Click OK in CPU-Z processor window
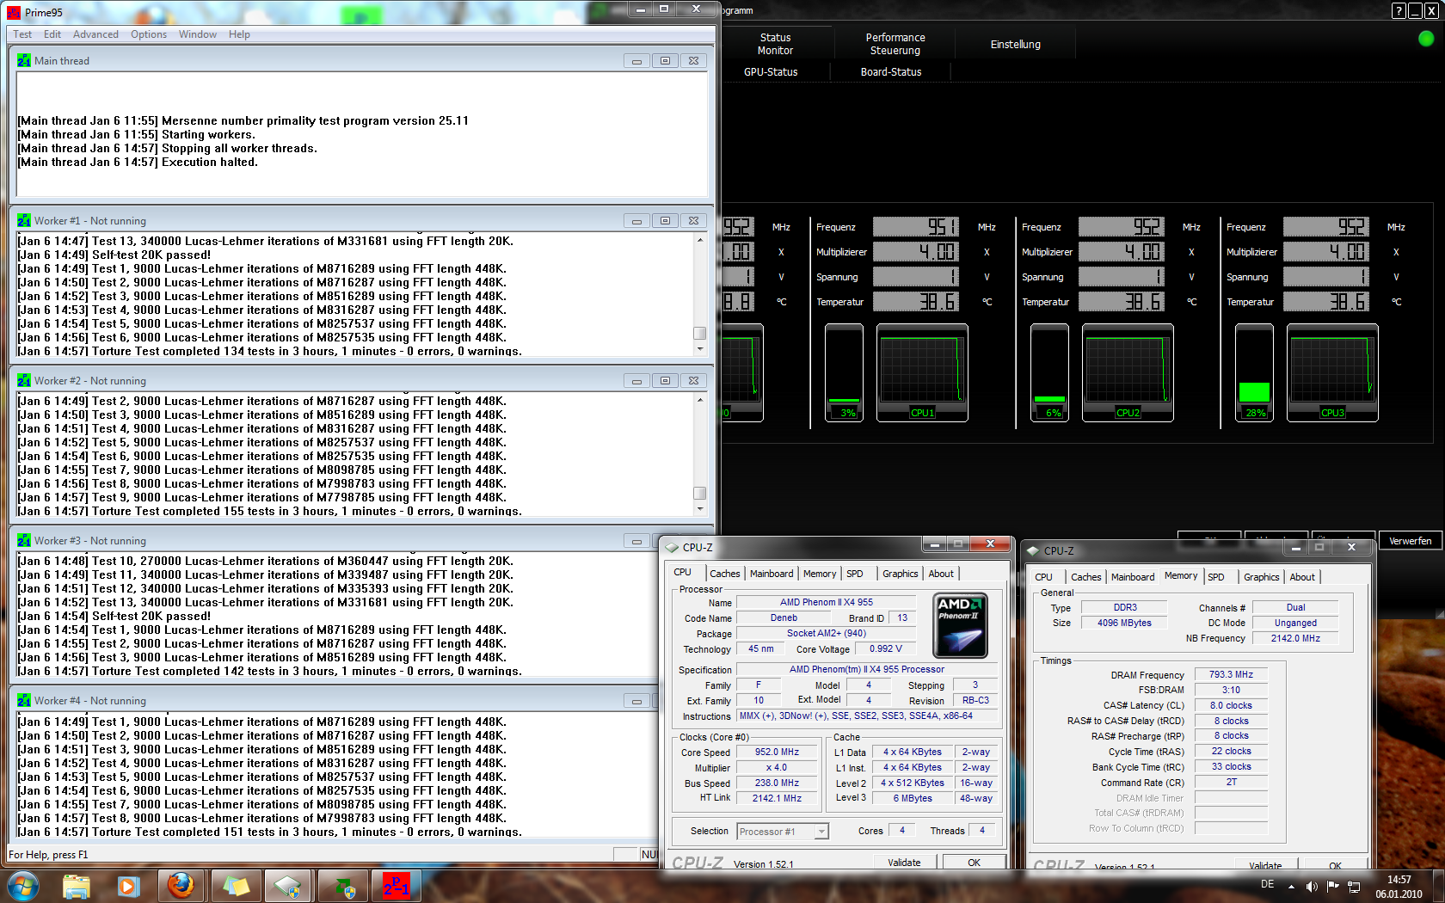 pos(974,863)
